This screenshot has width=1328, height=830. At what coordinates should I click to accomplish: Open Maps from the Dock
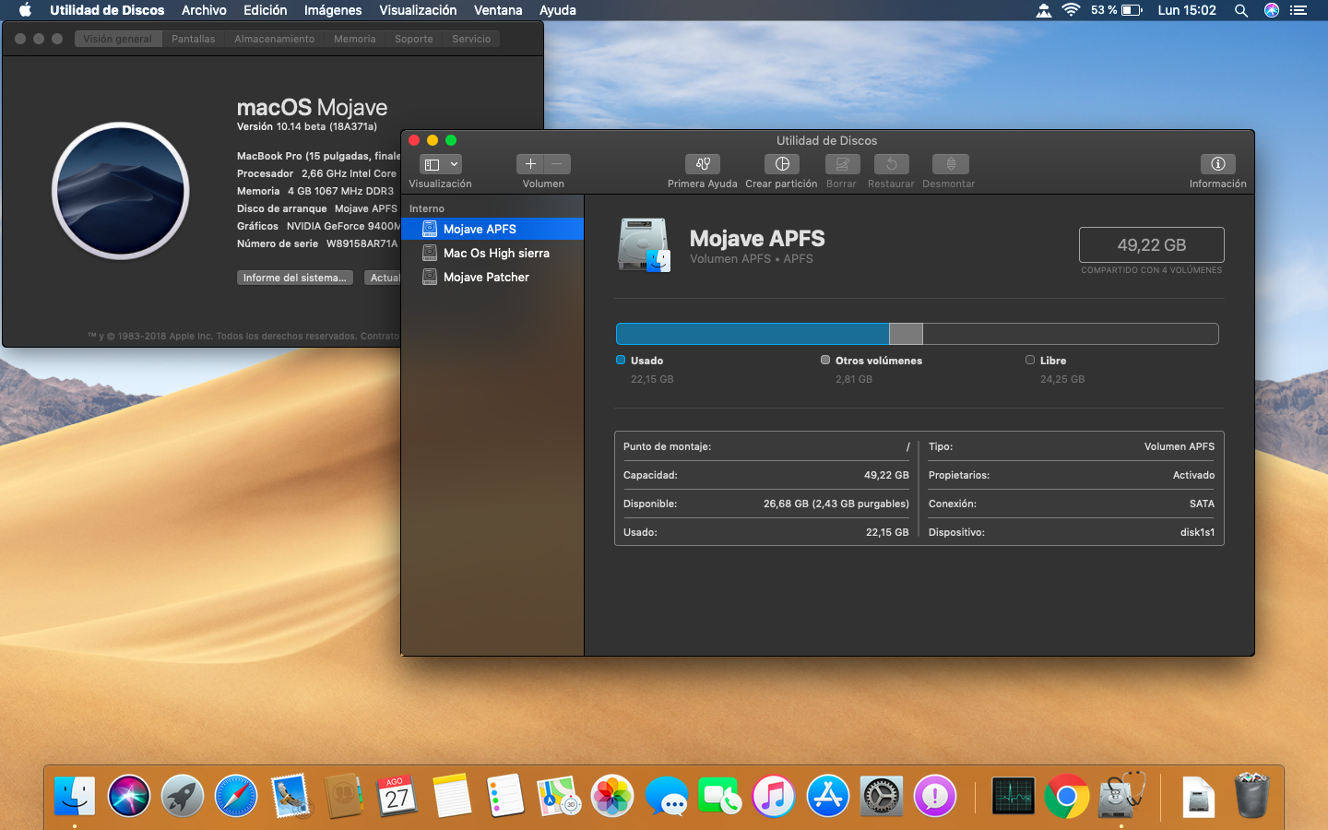pos(559,796)
